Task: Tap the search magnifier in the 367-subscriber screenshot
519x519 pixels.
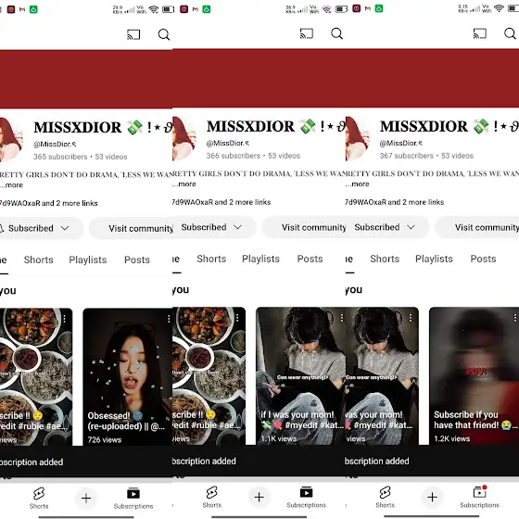Action: click(510, 33)
